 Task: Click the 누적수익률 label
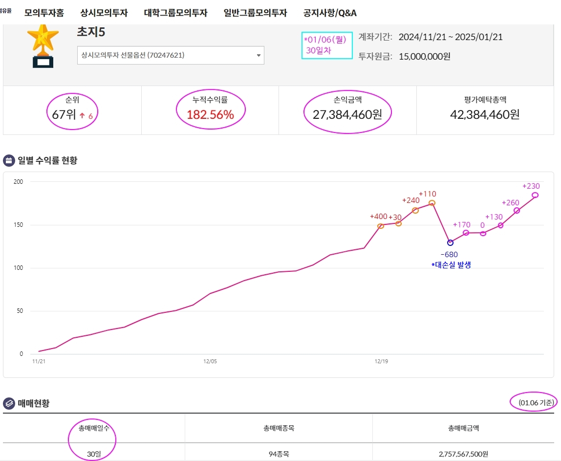210,100
